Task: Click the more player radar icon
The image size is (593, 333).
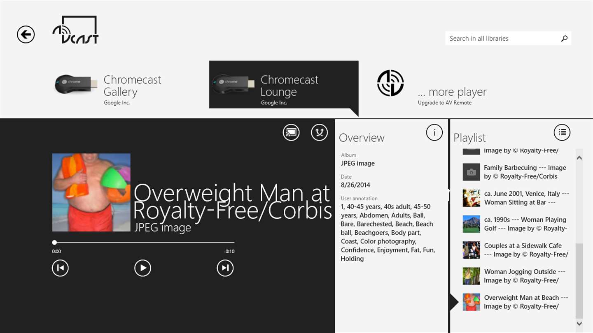Action: 390,83
